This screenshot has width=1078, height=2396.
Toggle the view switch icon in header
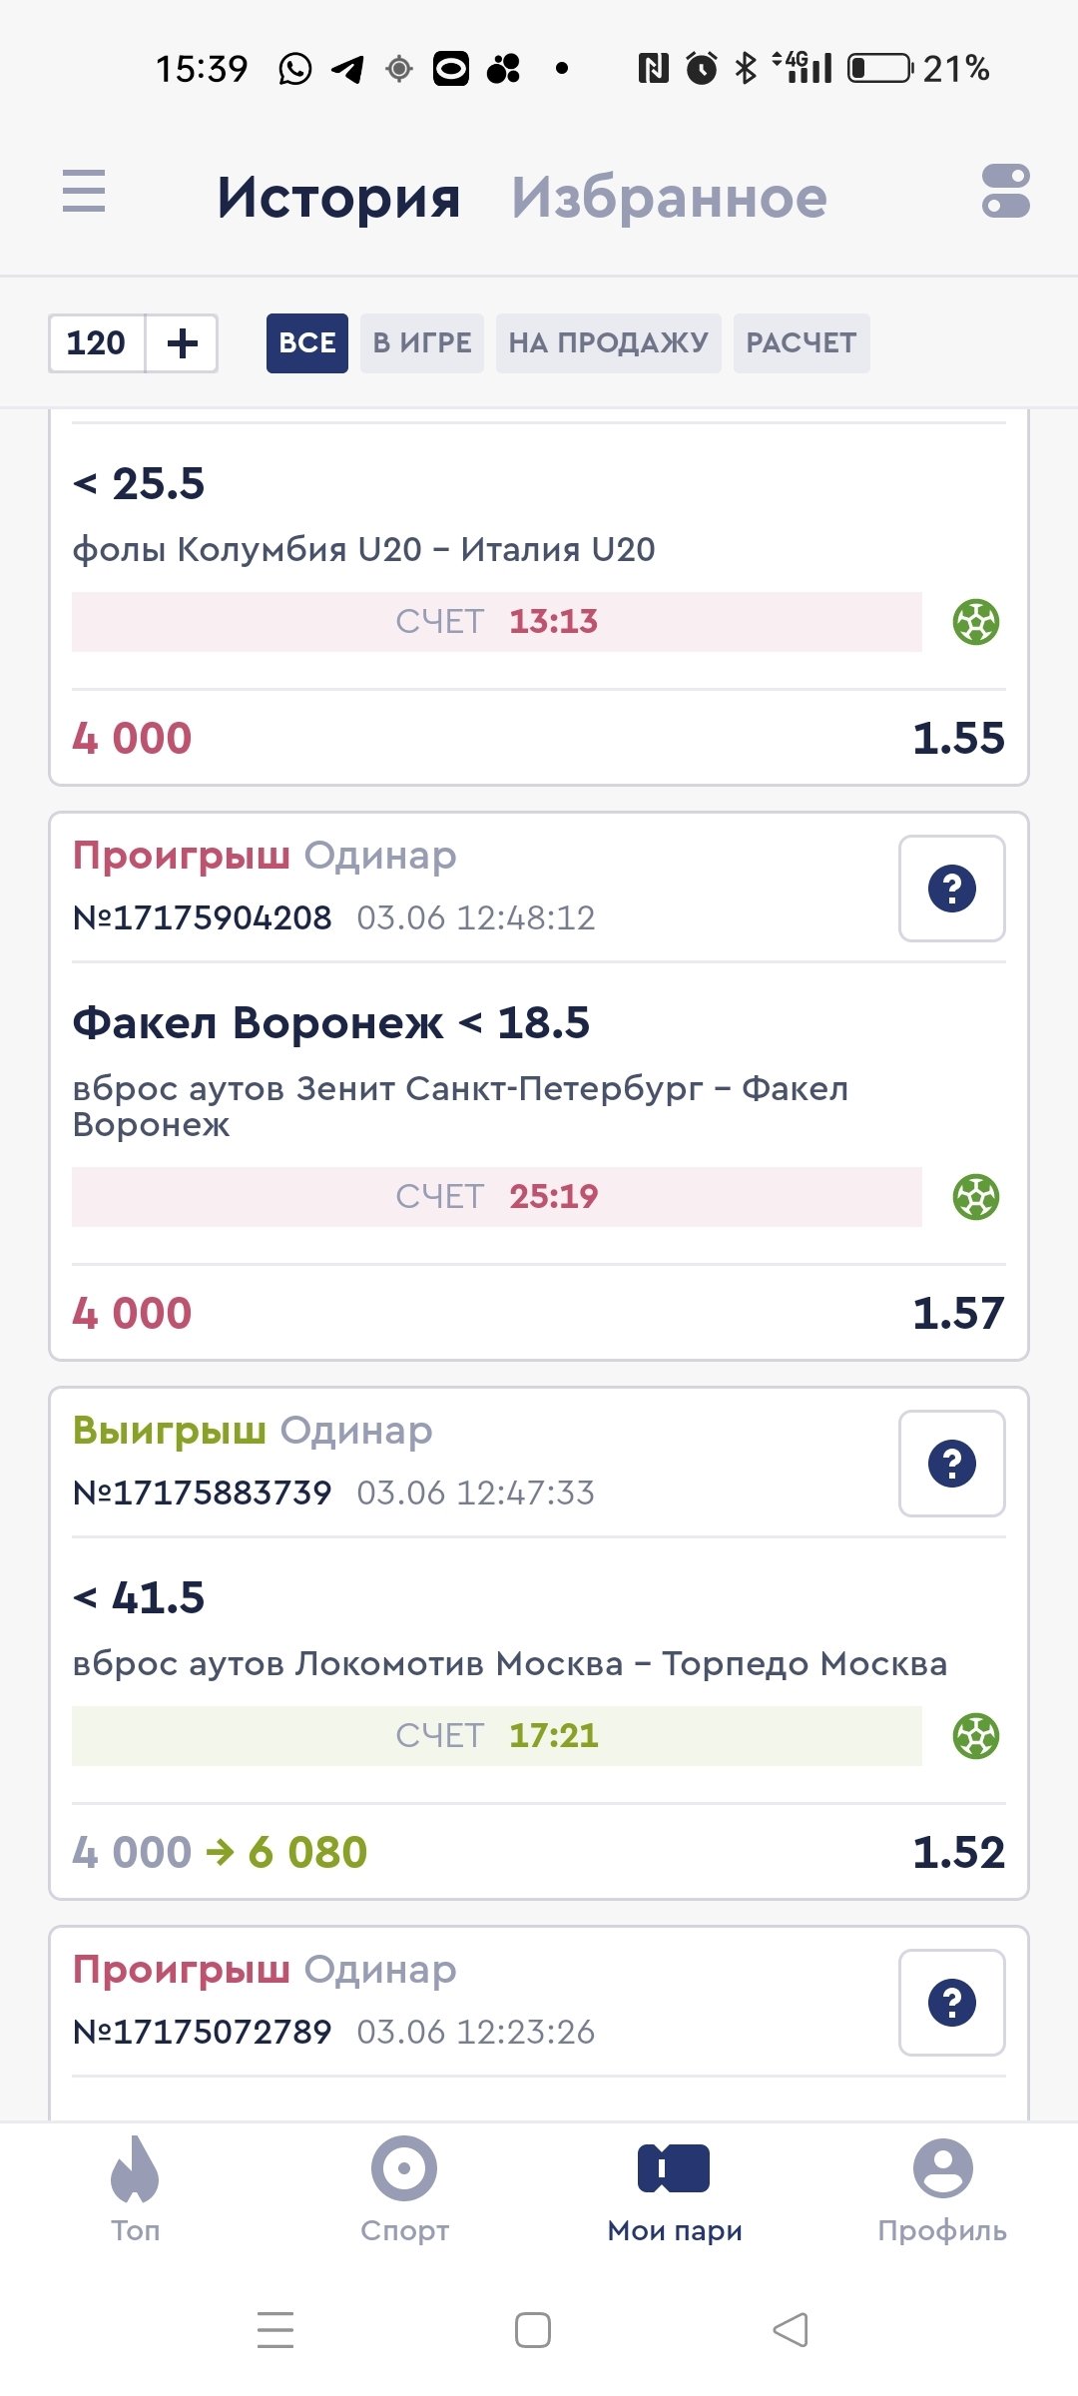click(x=1005, y=191)
